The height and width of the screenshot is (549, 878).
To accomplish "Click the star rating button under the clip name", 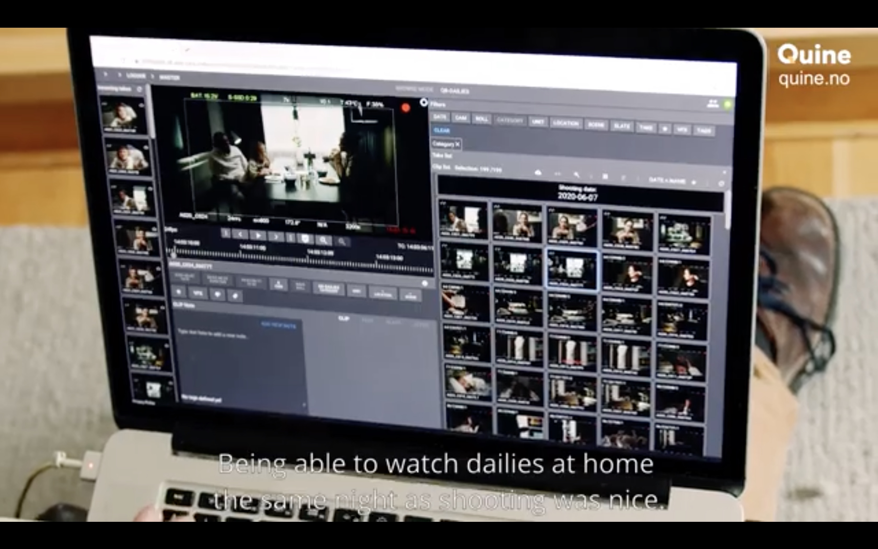I will click(x=178, y=291).
